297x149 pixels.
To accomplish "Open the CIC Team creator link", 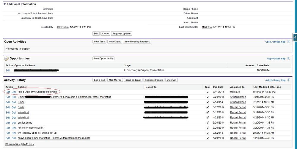I will click(62, 27).
